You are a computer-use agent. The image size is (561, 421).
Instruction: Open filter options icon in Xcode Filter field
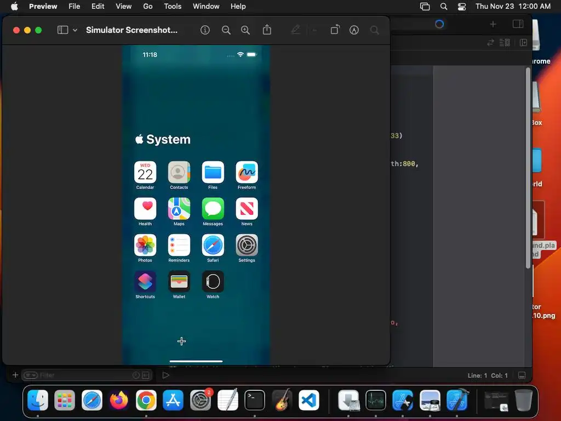31,375
